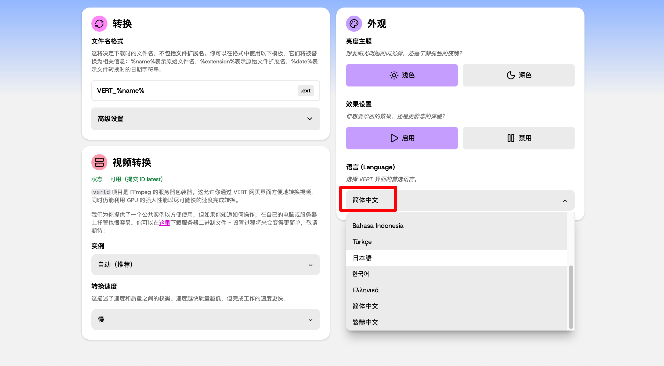Disable effects with the 禁用 option

point(518,138)
